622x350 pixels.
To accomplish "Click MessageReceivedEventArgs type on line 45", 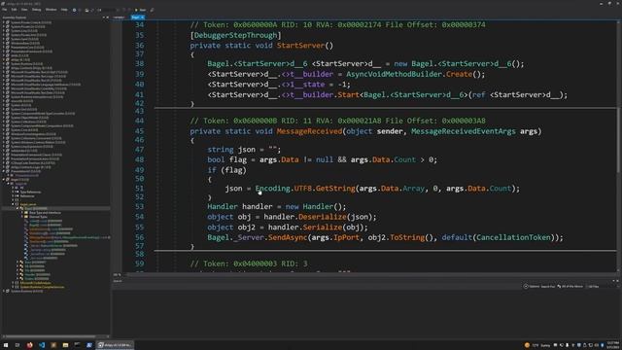I will [463, 131].
